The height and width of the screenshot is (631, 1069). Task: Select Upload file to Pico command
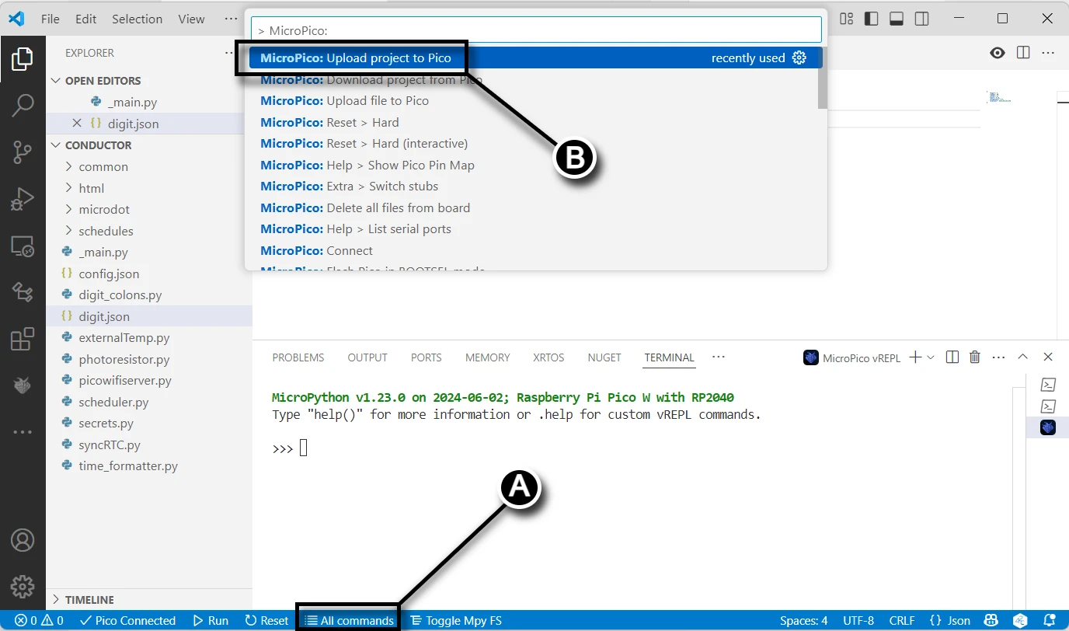point(534,100)
